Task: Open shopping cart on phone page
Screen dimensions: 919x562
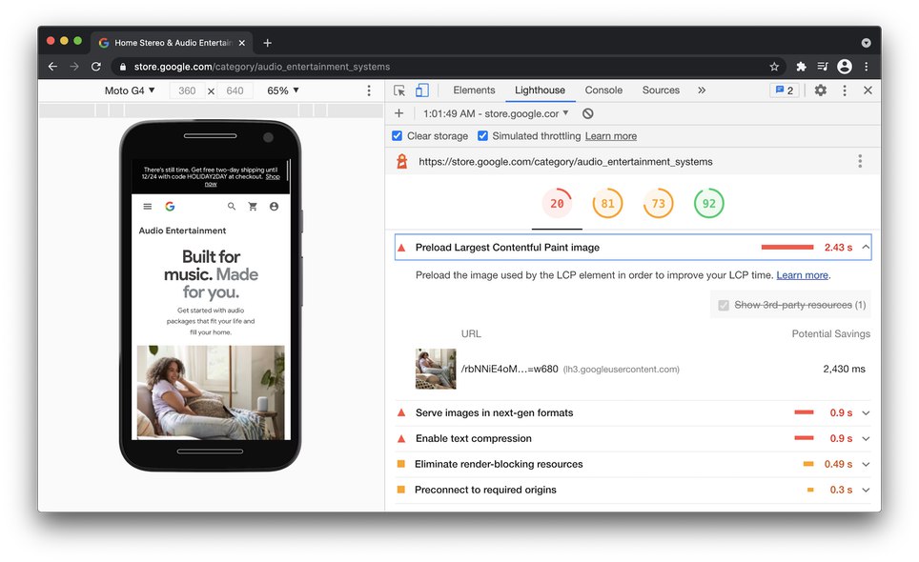Action: (253, 207)
